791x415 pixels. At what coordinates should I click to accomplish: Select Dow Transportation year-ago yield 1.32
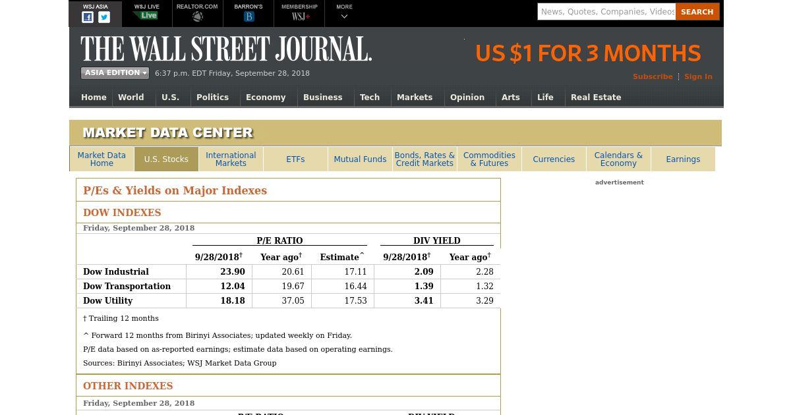point(484,286)
